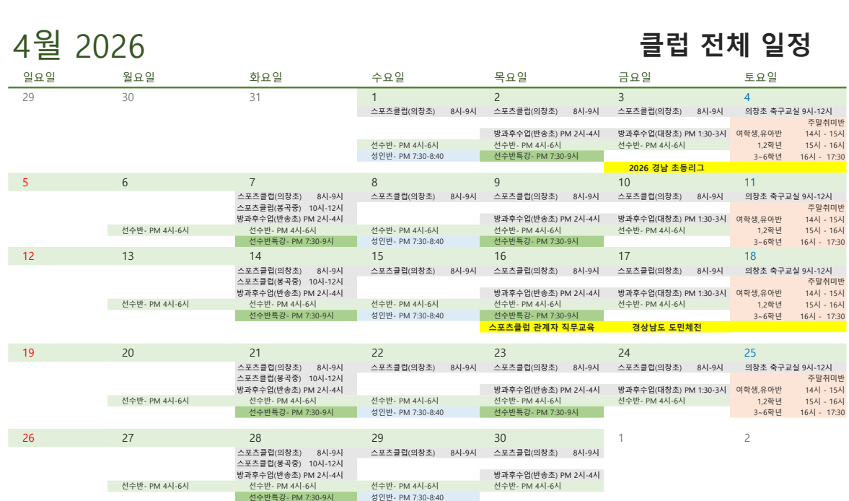This screenshot has height=501, width=849.
Task: Click the 수요일 column header
Action: pyautogui.click(x=388, y=77)
